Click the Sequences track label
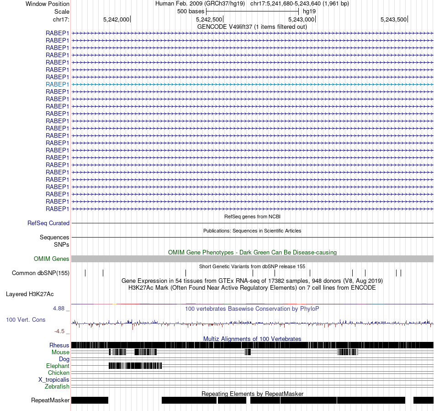Viewport: 434px width, 411px height. point(54,237)
